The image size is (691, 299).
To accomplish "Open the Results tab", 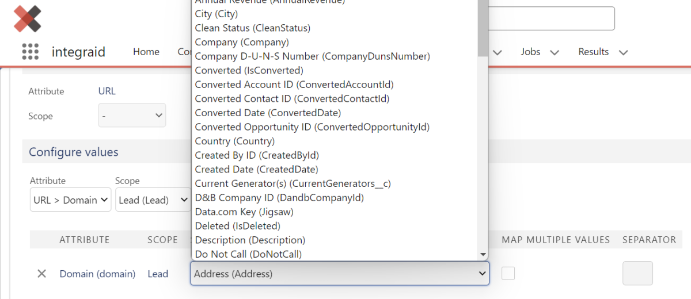I will pos(593,52).
